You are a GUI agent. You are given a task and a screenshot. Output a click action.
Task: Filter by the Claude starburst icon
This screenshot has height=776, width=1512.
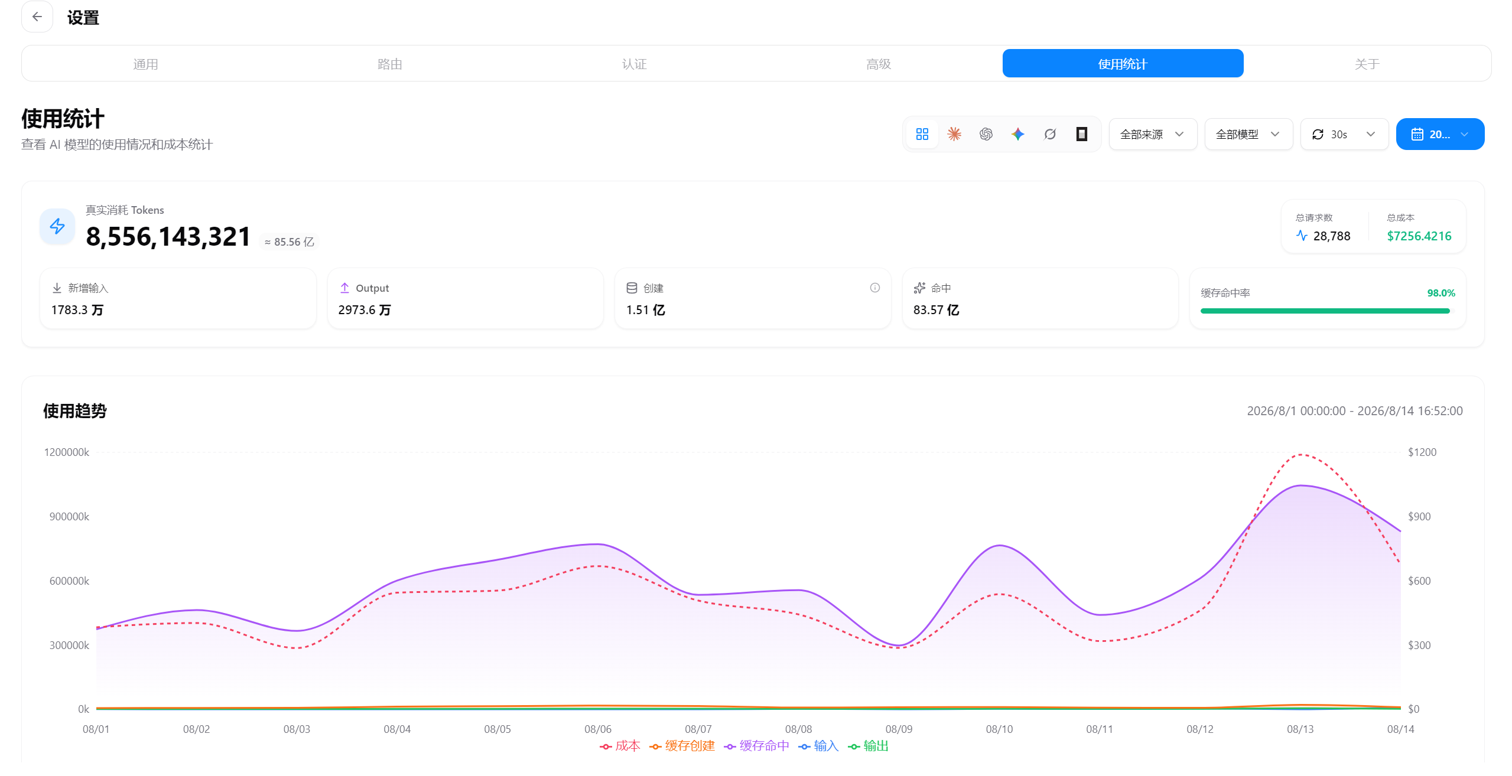tap(954, 134)
